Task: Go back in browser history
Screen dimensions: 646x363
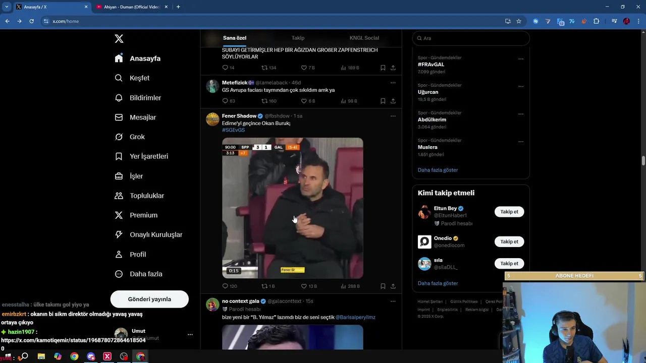Action: click(x=7, y=21)
